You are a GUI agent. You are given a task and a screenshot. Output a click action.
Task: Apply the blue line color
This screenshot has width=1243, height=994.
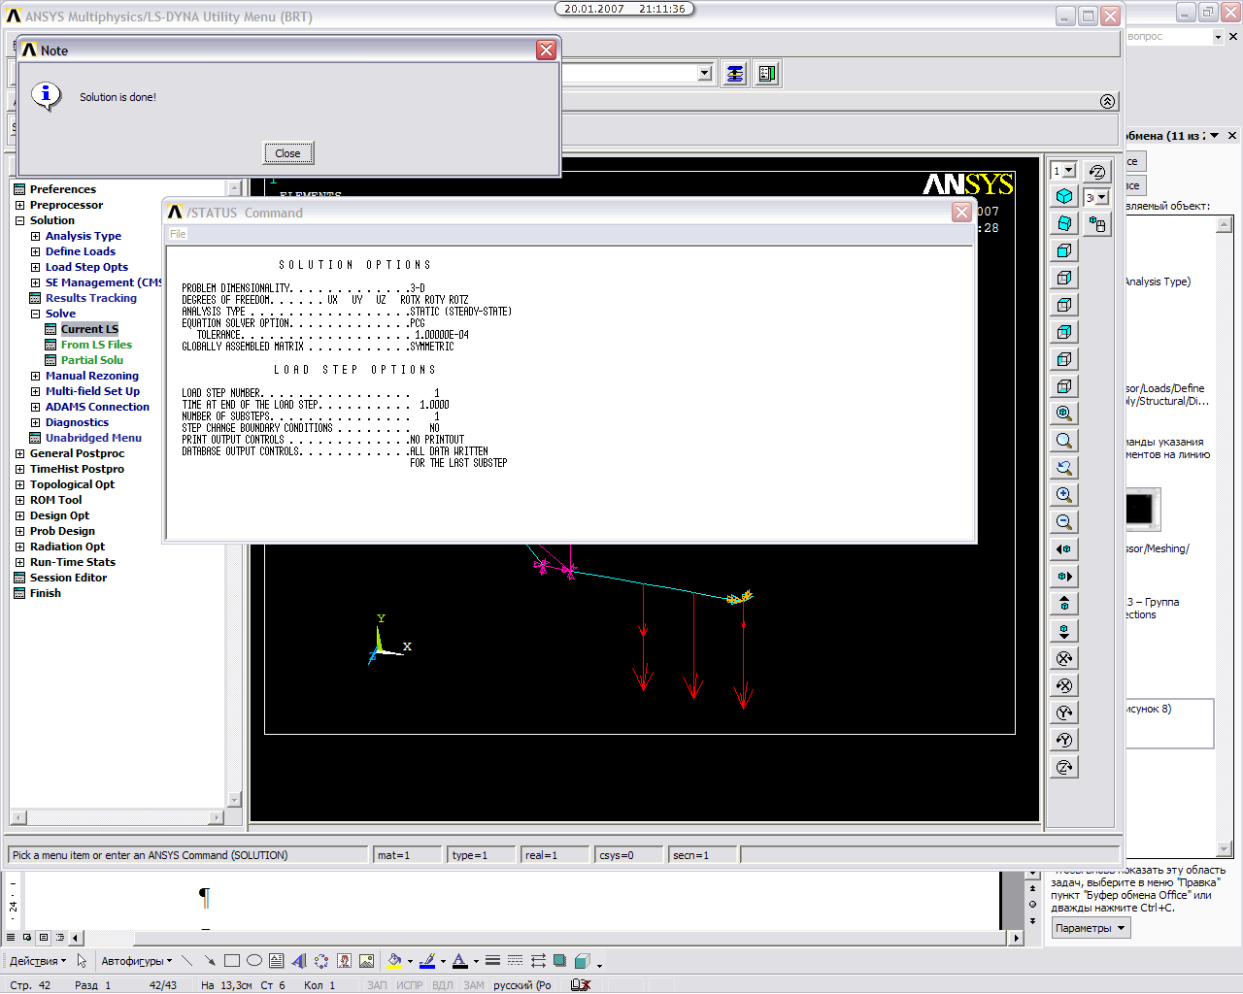(x=426, y=961)
